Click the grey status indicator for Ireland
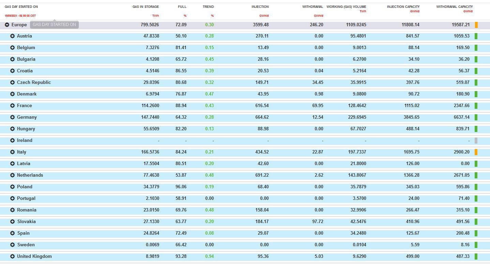This screenshot has height=264, width=490. [476, 141]
